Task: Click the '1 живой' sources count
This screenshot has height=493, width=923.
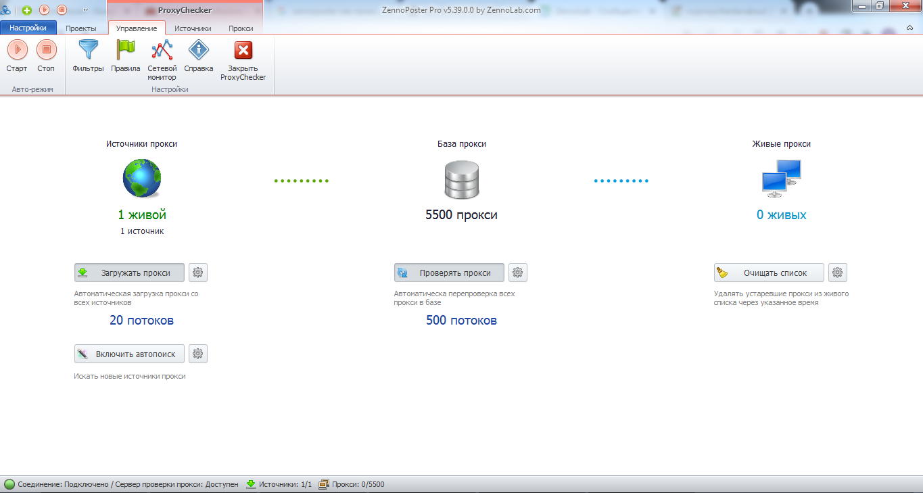Action: [142, 215]
